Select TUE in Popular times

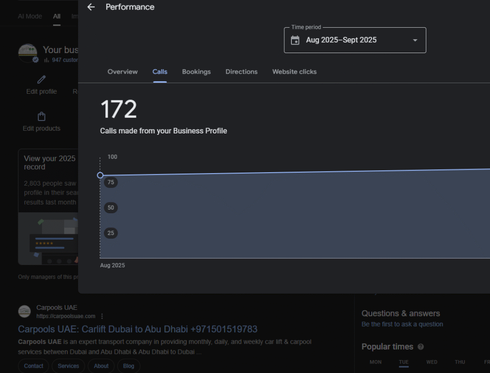tap(404, 362)
